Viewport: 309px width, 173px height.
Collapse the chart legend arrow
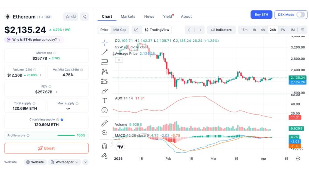pyautogui.click(x=119, y=60)
